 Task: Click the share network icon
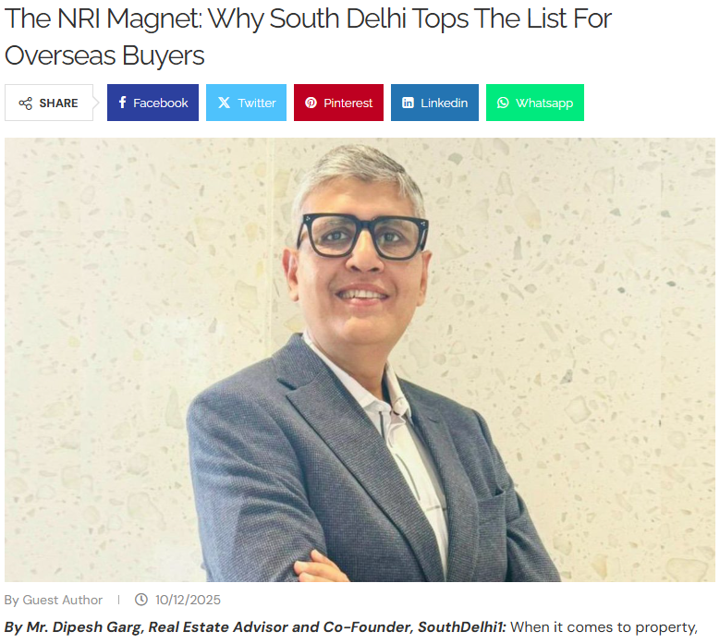pyautogui.click(x=25, y=103)
